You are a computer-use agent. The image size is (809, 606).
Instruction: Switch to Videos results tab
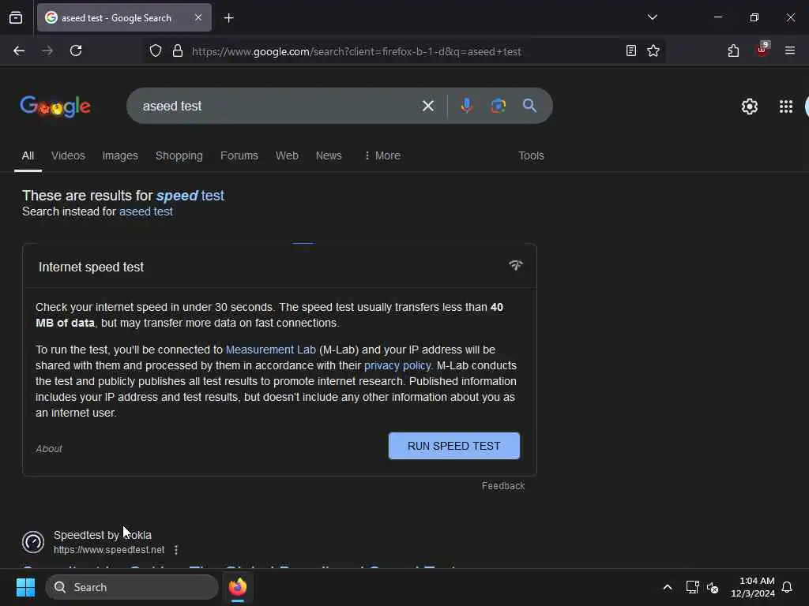click(68, 155)
